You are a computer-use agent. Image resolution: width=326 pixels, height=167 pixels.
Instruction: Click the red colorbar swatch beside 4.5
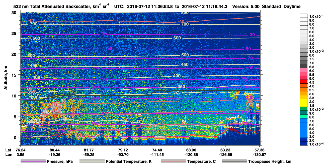304,81
